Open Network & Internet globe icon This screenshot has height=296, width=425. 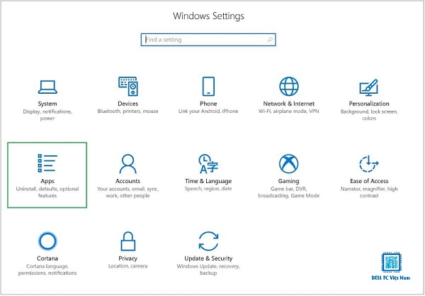(289, 87)
